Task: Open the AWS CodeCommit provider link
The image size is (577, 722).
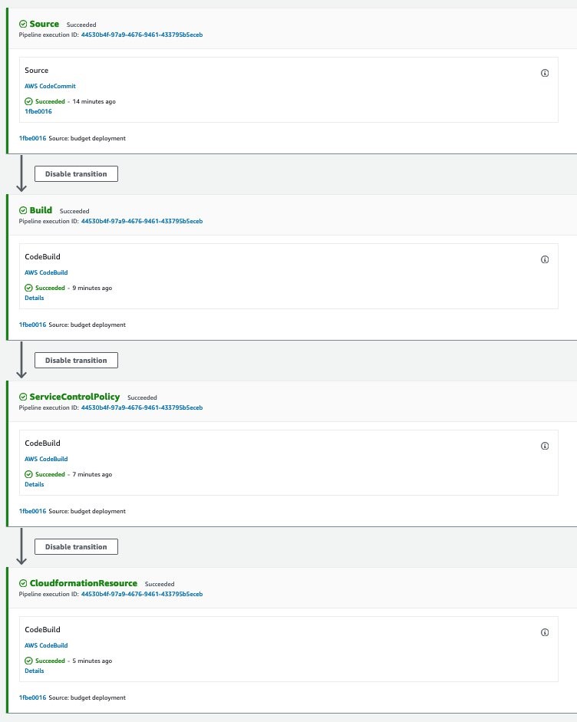Action: pos(50,86)
